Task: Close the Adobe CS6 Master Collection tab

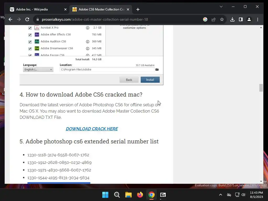Action: [128, 10]
